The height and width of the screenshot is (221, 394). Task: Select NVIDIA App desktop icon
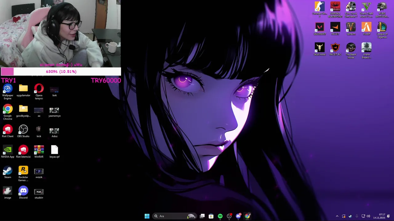point(8,152)
